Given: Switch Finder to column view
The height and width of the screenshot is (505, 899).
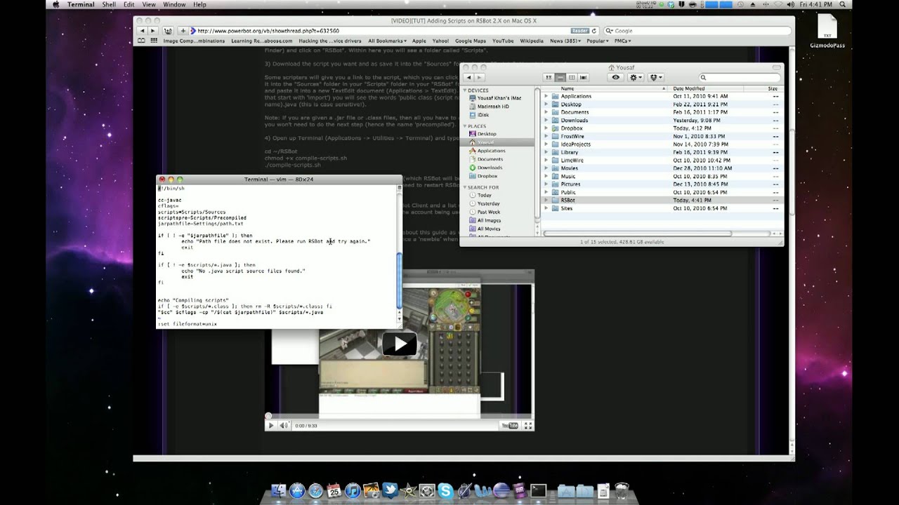Looking at the screenshot, I should click(x=572, y=77).
